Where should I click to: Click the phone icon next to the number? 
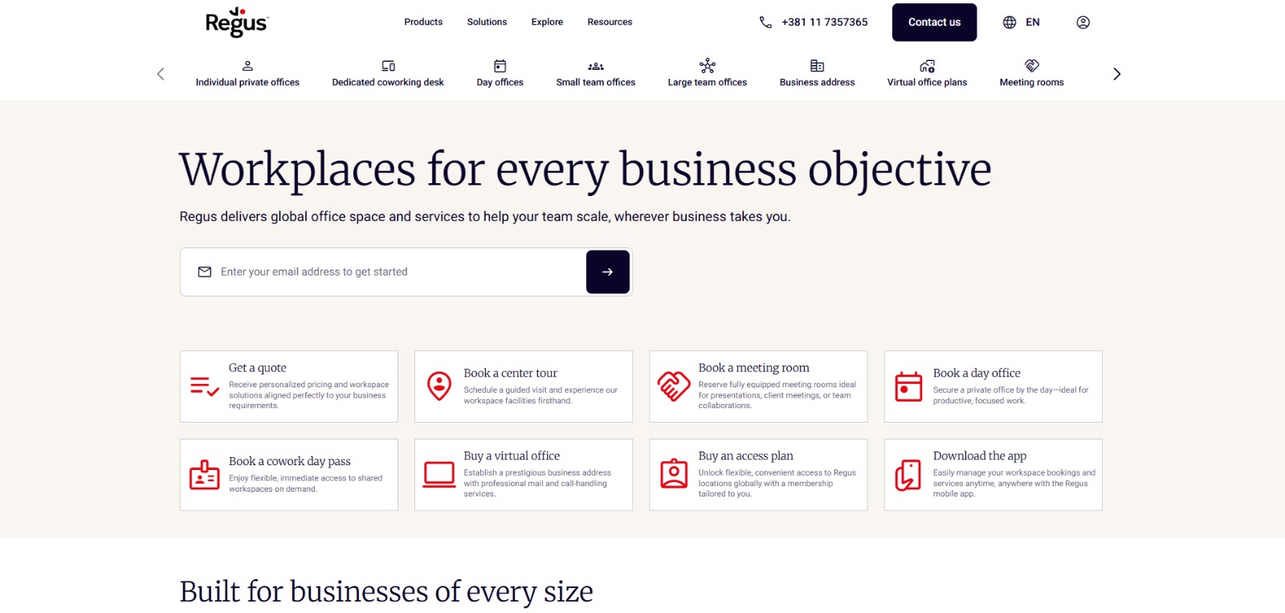coord(765,22)
